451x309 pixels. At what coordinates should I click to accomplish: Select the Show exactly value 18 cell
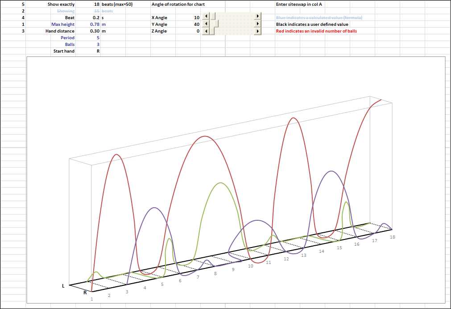88,4
